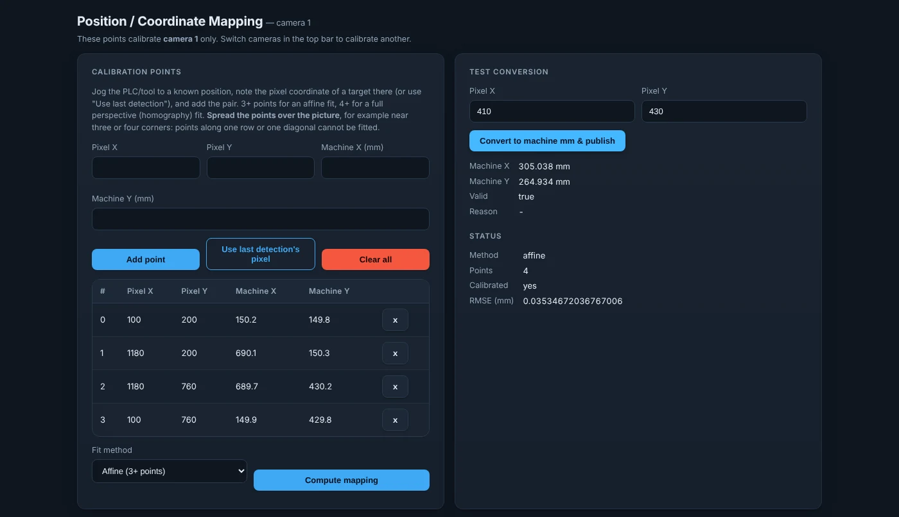Select Machine Y value 264.934 mm

[544, 182]
